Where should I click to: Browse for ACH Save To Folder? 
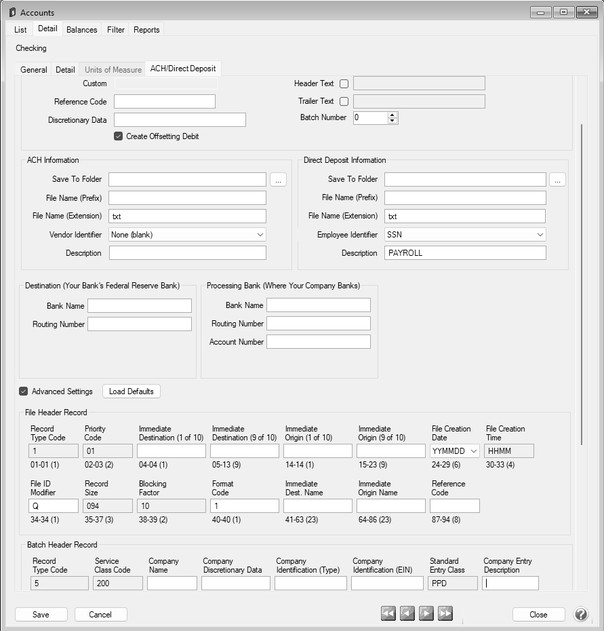coord(278,180)
